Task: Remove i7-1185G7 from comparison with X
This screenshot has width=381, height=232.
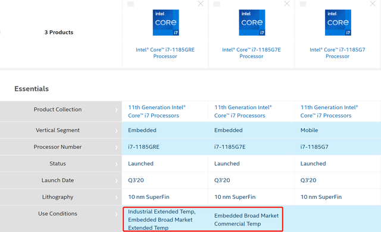Action: point(373,4)
